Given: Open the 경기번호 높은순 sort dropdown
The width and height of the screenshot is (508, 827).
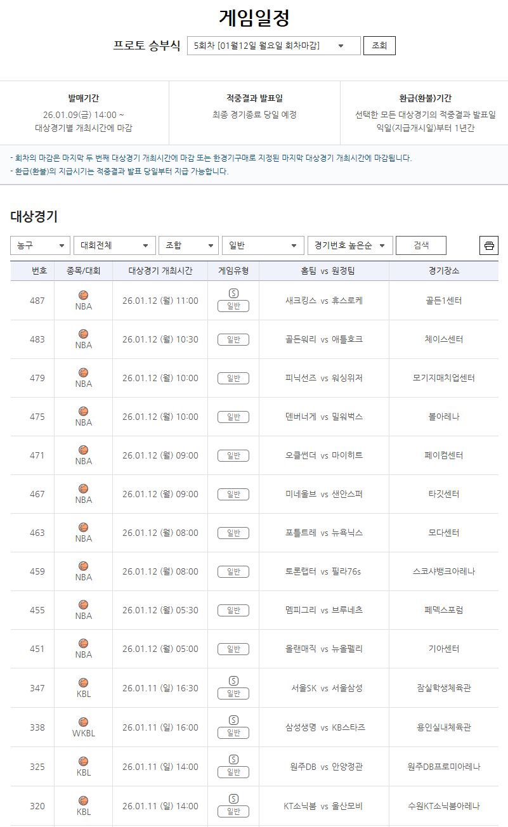Looking at the screenshot, I should pos(349,245).
